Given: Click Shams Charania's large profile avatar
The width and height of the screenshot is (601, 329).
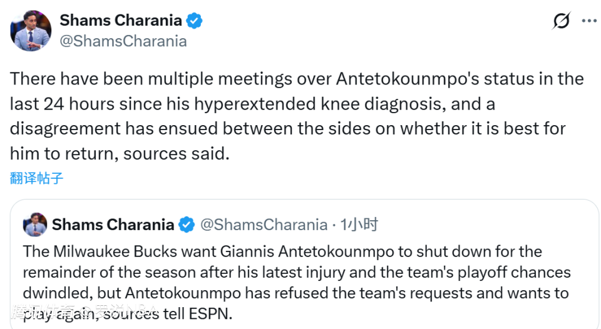Looking at the screenshot, I should [x=31, y=31].
